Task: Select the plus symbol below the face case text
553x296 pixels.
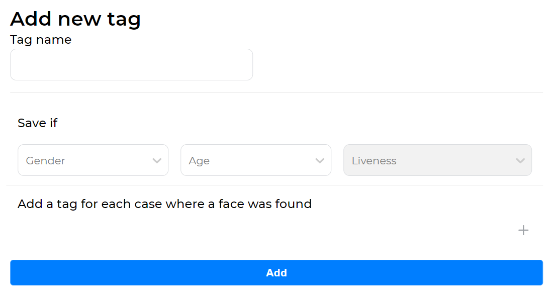Action: pyautogui.click(x=523, y=230)
